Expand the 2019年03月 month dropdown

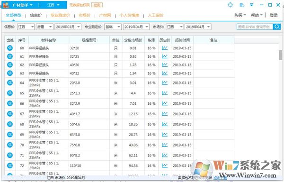click(68, 27)
